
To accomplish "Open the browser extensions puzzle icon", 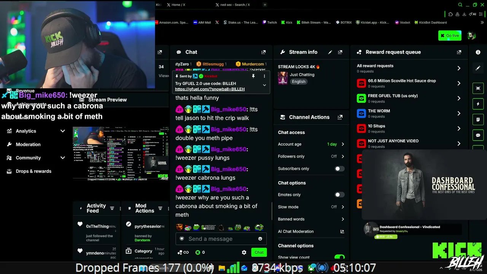I will tap(450, 14).
